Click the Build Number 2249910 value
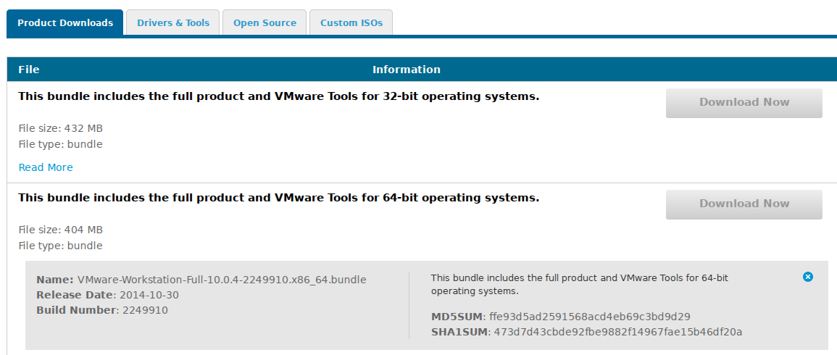 [x=145, y=310]
